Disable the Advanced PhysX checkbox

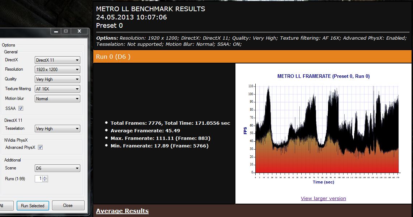click(x=40, y=147)
